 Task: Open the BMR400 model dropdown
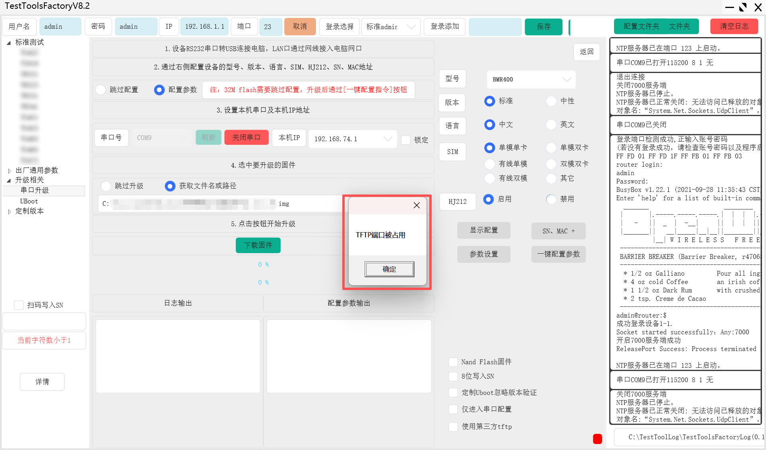coord(531,79)
